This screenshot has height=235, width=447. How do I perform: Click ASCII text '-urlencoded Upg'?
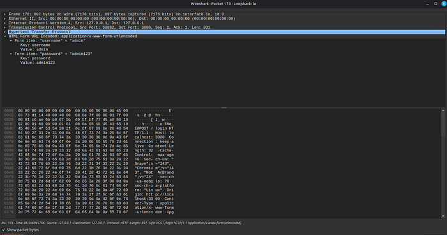pos(155,212)
